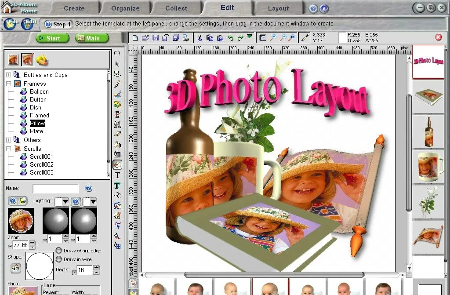Select the Button frame template
This screenshot has width=450, height=295.
click(38, 99)
